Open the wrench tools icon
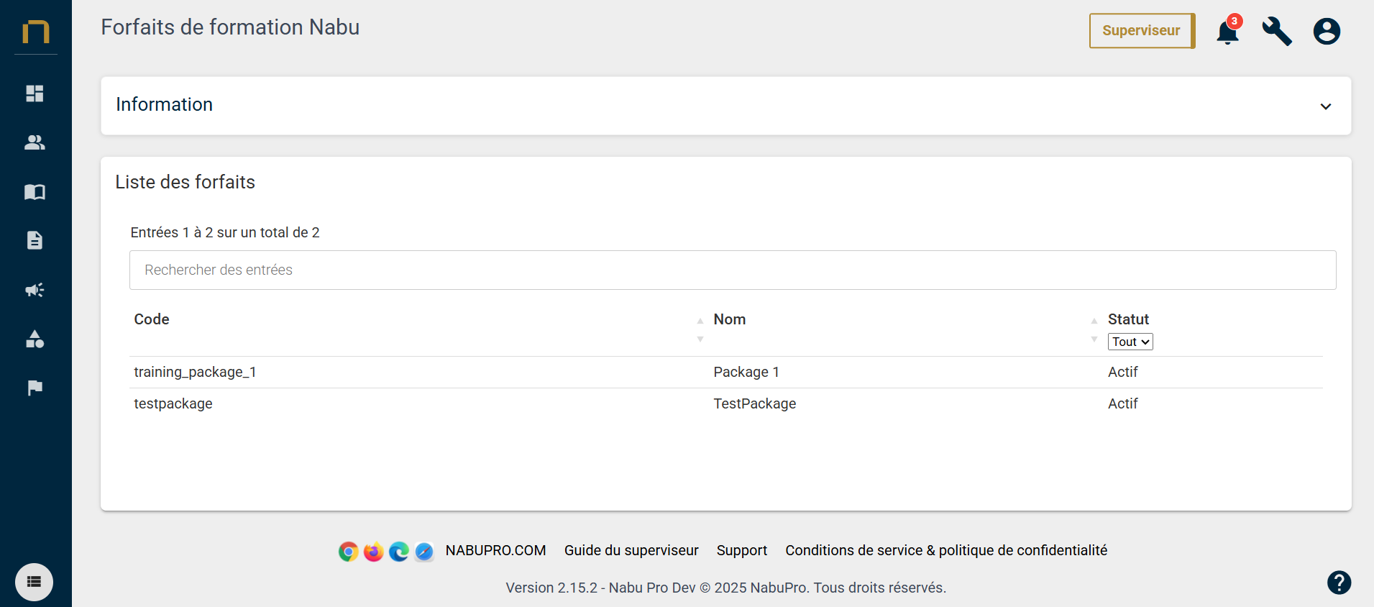 pyautogui.click(x=1277, y=31)
